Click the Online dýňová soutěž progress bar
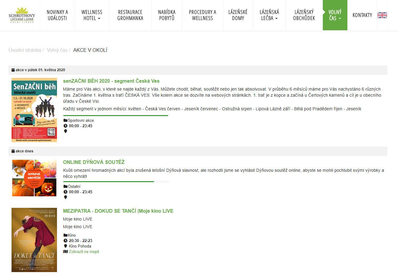Screen dimensions: 398x276 116,181
